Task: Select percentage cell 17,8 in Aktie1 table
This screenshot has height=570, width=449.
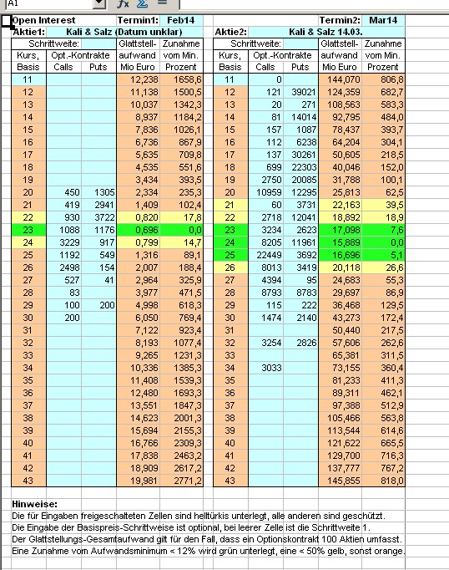Action: (x=181, y=217)
